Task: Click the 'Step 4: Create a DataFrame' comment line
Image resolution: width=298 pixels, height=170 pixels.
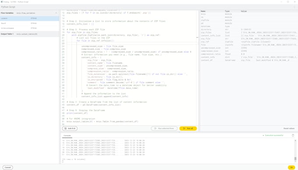Action: 107,102
